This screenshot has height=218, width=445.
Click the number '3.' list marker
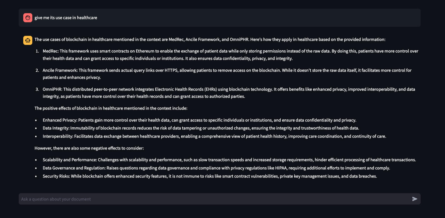pos(37,89)
